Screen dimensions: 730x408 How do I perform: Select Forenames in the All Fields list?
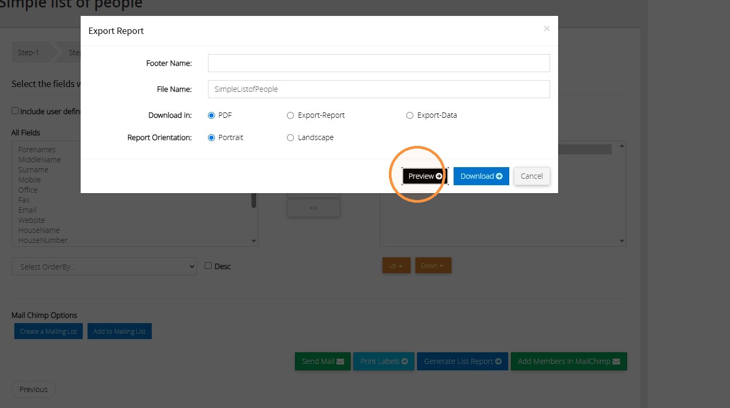pos(37,150)
